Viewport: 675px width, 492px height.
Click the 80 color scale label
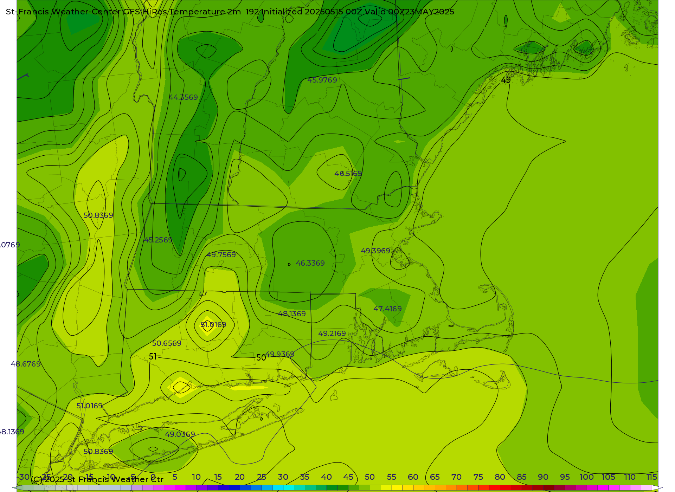coord(500,477)
